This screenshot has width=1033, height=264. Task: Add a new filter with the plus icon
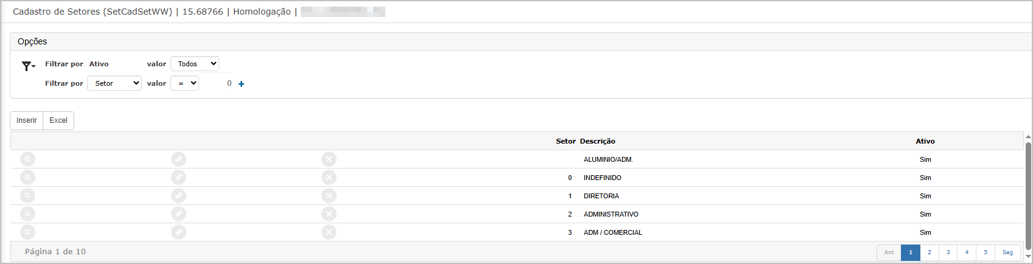tap(242, 84)
